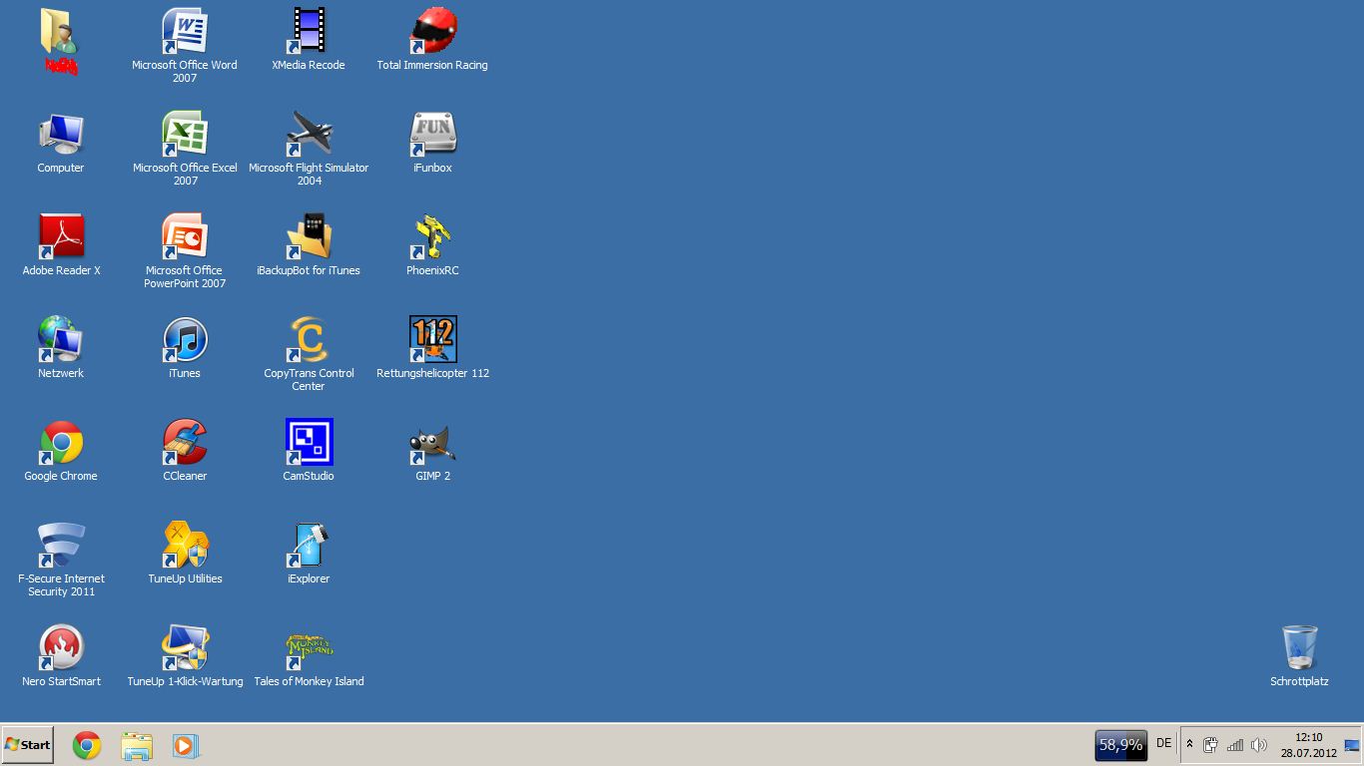Click F-Secure Internet Security 2011 icon
This screenshot has width=1364, height=766.
pos(61,546)
